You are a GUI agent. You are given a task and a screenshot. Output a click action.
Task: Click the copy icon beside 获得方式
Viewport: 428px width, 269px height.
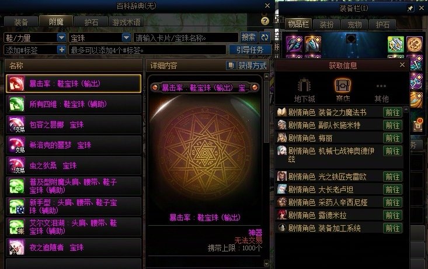click(x=231, y=65)
